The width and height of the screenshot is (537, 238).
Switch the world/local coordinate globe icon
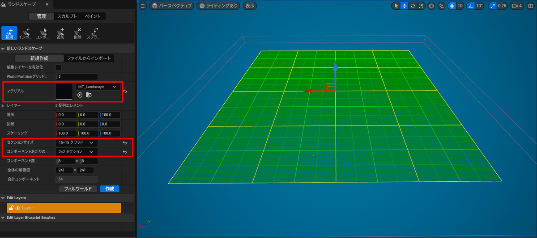click(431, 6)
